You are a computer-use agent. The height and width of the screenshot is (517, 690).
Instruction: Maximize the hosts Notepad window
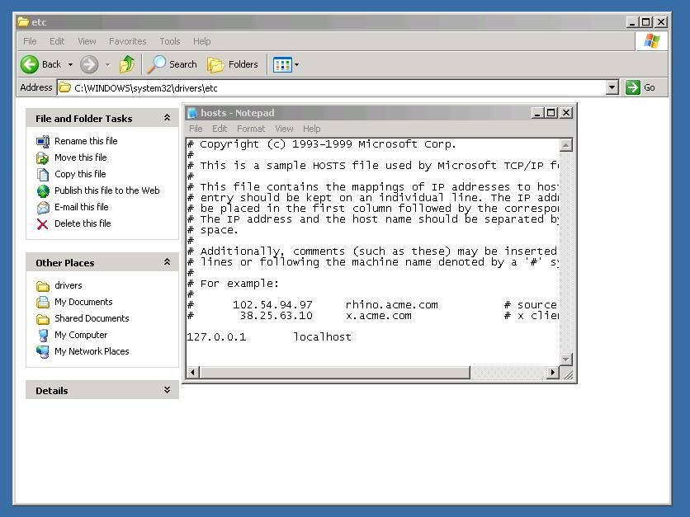(551, 113)
